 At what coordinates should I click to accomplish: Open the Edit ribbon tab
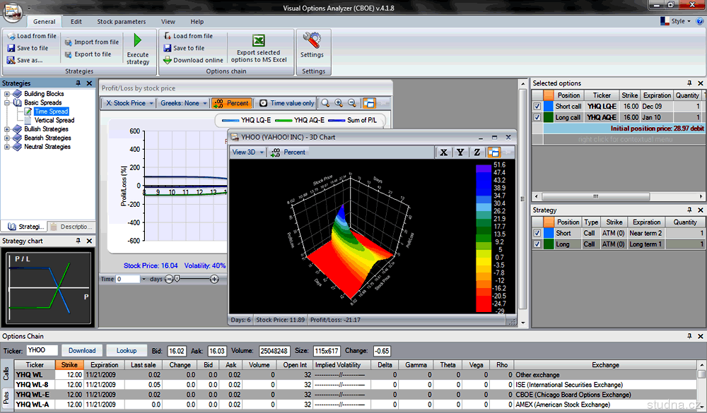pyautogui.click(x=76, y=22)
